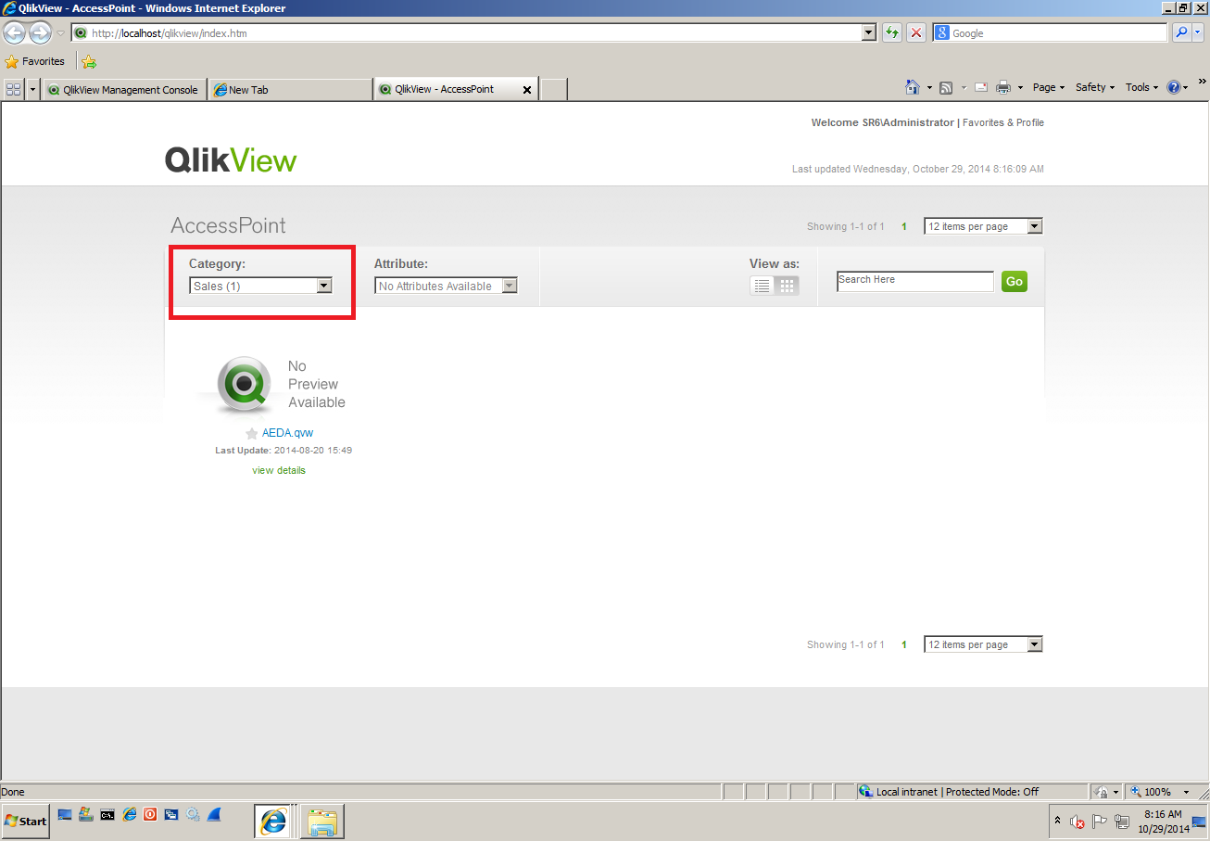Click the Command Prompt quick launch icon
Viewport: 1210px width, 841px height.
click(x=107, y=815)
